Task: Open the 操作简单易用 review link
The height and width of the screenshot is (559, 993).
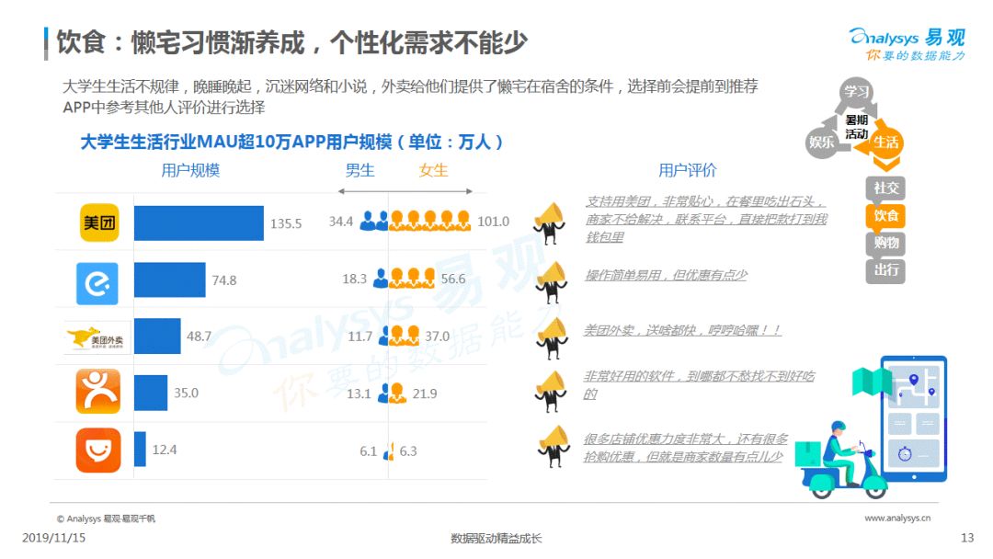Action: tap(666, 276)
